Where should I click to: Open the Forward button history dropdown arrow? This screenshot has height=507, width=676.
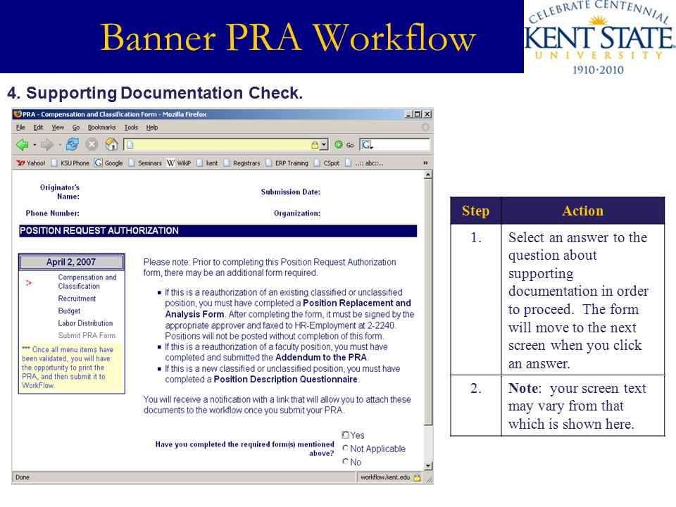pos(59,145)
